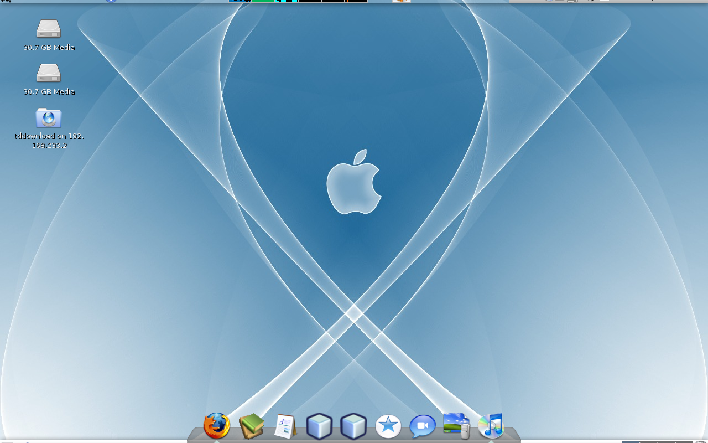Launch the video chat bubble app
The height and width of the screenshot is (443, 708).
tap(423, 426)
